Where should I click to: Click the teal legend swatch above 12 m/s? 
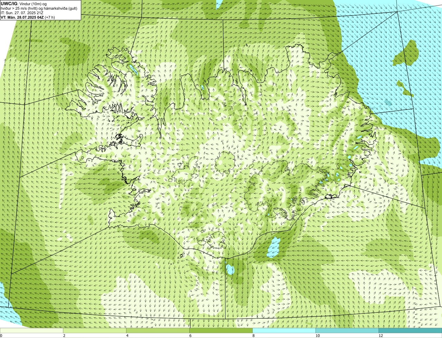pos(410,331)
